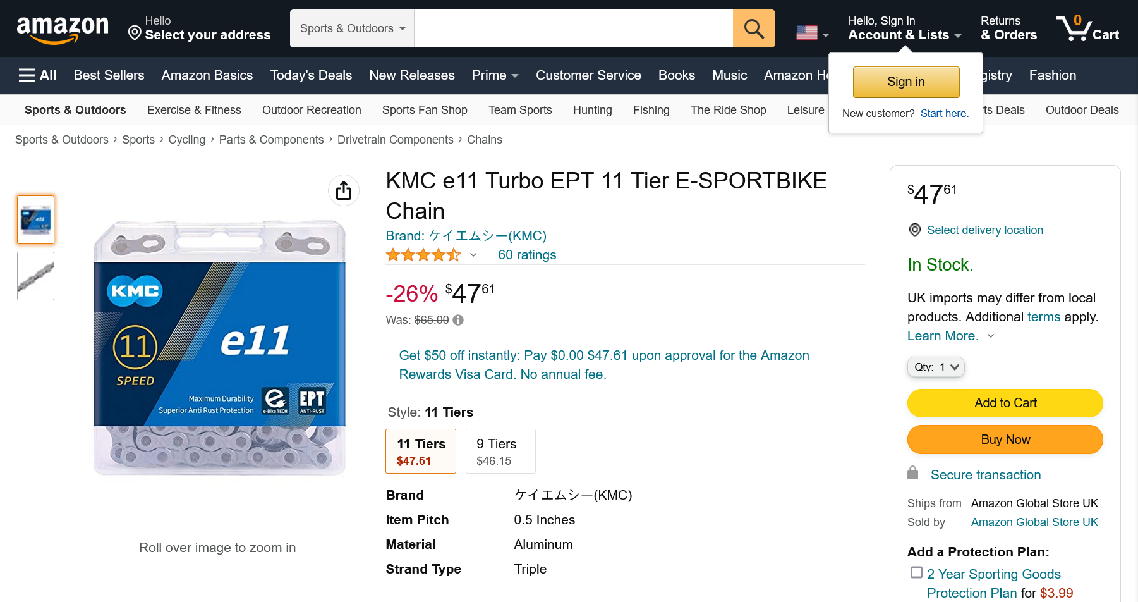
Task: Expand the star ratings breakdown chevron
Action: point(473,255)
